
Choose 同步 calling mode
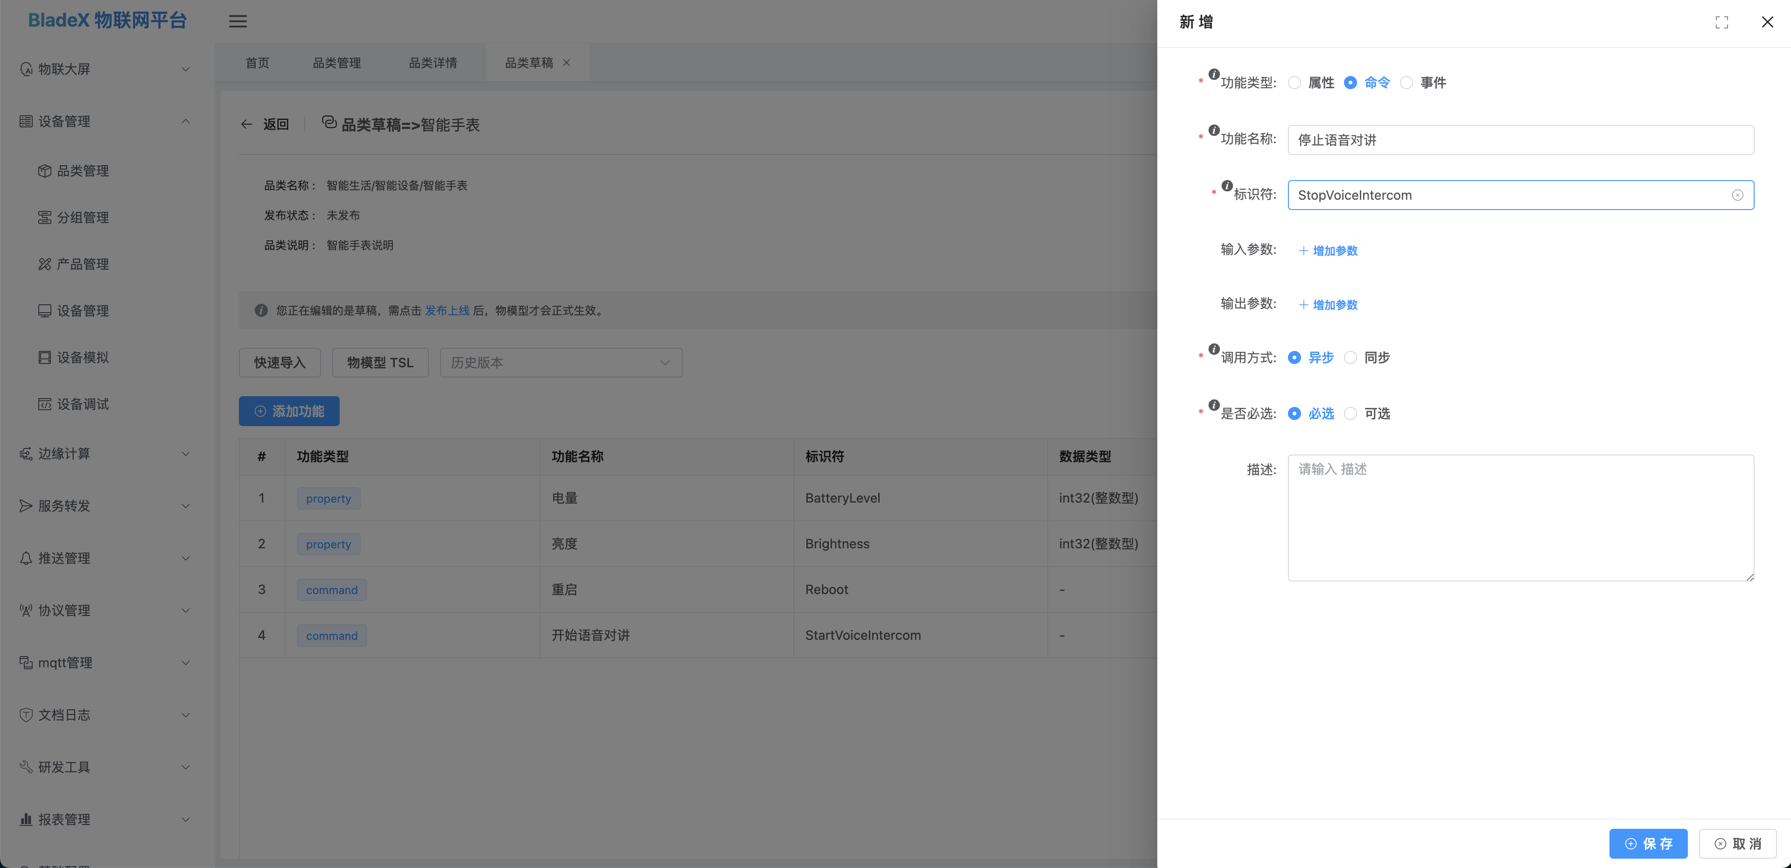coord(1350,357)
